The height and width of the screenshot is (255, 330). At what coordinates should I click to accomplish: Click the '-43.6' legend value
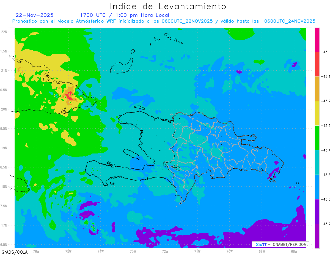(325, 199)
